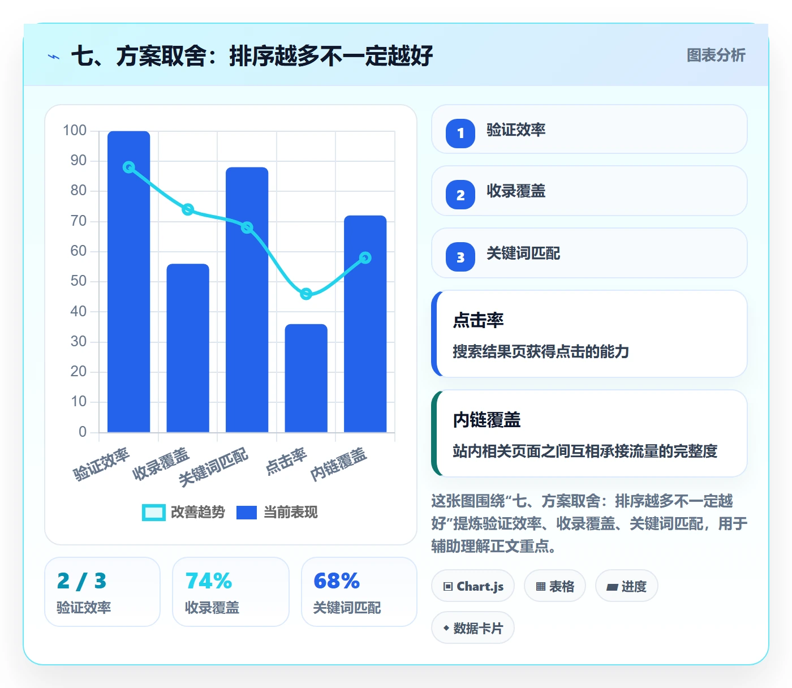Viewport: 792px width, 688px height.
Task: Click the 100 y-axis label
Action: point(75,131)
